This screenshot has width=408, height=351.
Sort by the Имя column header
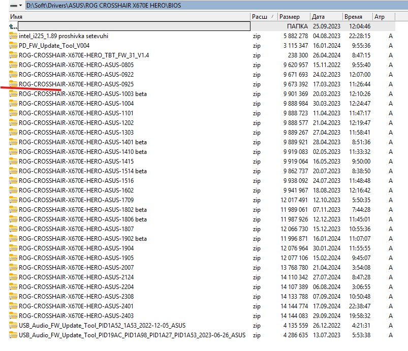tap(130, 17)
